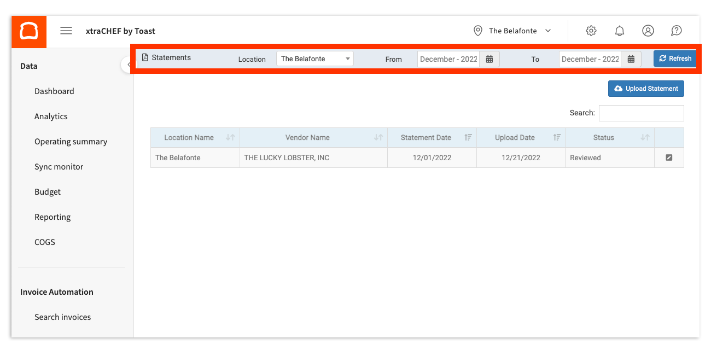The width and height of the screenshot is (711, 350).
Task: Click the Refresh button
Action: 675,59
